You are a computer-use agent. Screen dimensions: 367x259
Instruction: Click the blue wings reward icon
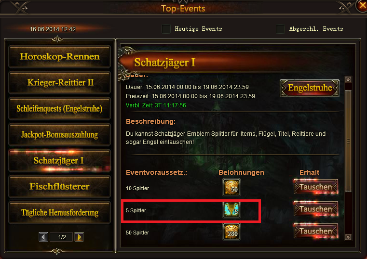pyautogui.click(x=231, y=209)
